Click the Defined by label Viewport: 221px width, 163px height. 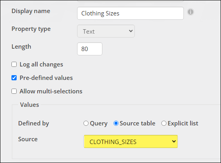34,123
